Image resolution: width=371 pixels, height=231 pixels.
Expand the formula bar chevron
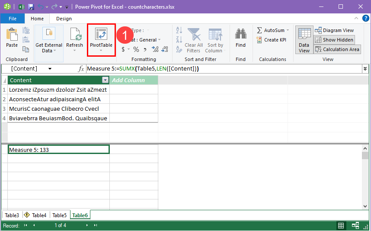[365, 69]
